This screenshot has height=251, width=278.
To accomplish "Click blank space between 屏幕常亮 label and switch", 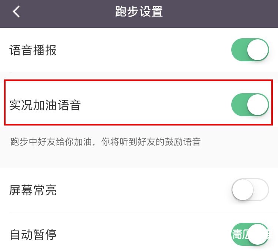I will (145, 190).
